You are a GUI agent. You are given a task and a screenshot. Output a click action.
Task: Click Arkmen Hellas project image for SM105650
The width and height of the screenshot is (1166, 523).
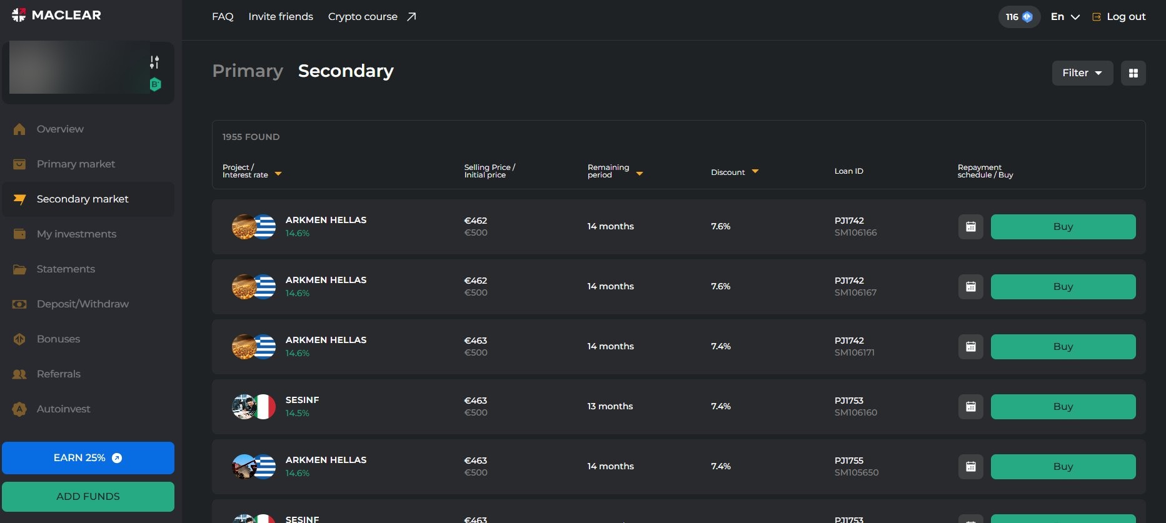(243, 467)
